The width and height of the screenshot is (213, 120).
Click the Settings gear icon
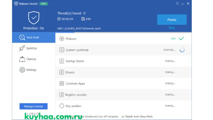[22, 70]
